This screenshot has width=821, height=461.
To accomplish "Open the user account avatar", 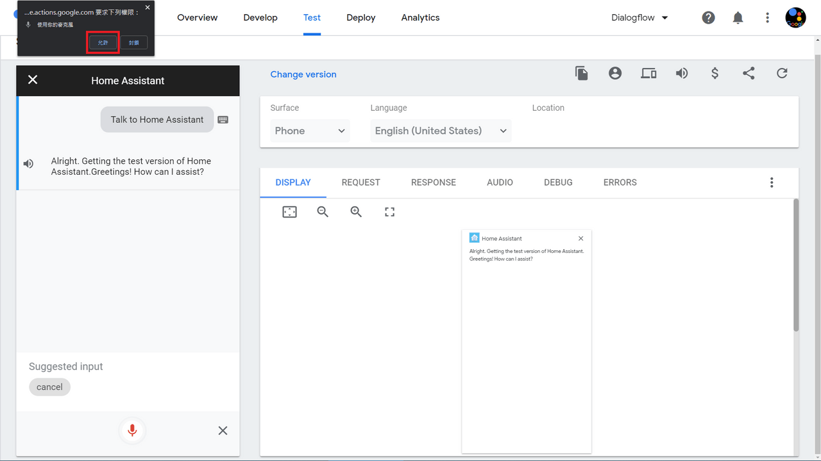I will [x=795, y=18].
